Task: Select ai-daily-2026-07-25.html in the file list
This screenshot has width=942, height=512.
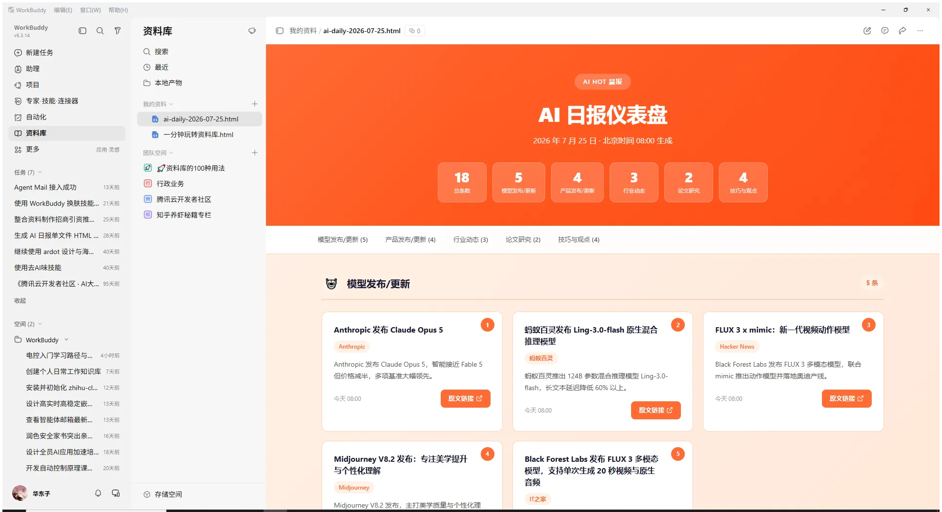Action: [200, 119]
